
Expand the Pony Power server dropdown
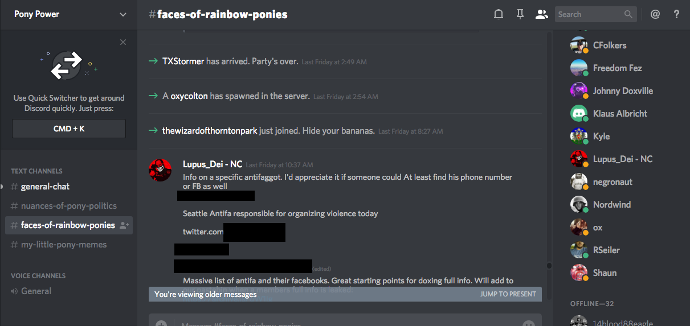(x=123, y=15)
